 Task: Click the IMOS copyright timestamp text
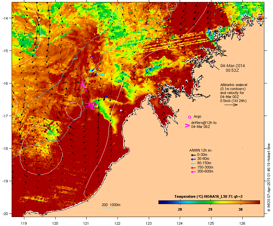pyautogui.click(x=269, y=178)
